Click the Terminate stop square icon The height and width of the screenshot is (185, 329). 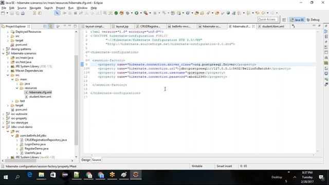[x=76, y=13]
